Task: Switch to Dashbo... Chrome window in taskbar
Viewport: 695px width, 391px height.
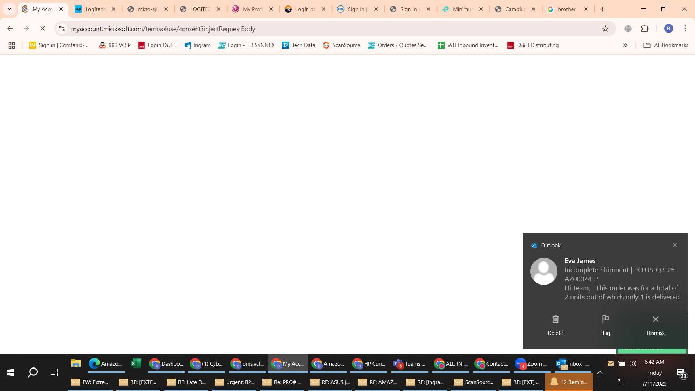Action: 167,363
